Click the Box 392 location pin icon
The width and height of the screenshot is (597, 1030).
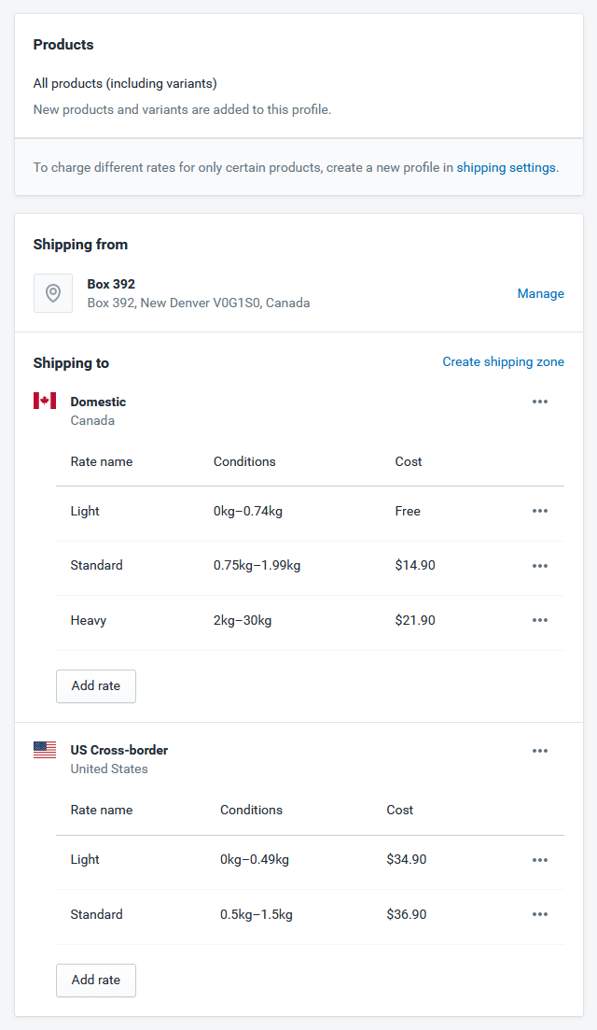(x=53, y=293)
